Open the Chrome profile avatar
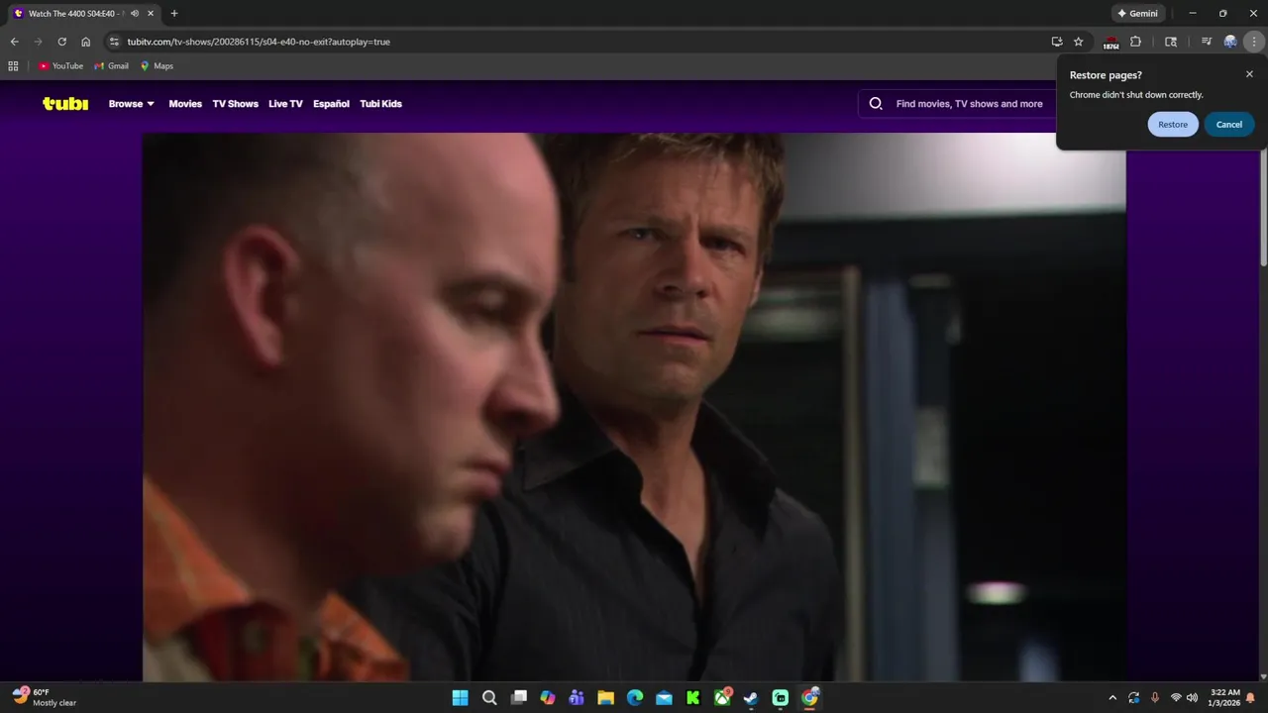The width and height of the screenshot is (1268, 713). pyautogui.click(x=1230, y=42)
